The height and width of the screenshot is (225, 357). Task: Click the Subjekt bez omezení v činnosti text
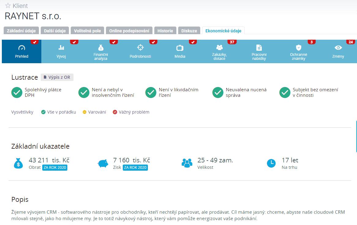point(315,93)
